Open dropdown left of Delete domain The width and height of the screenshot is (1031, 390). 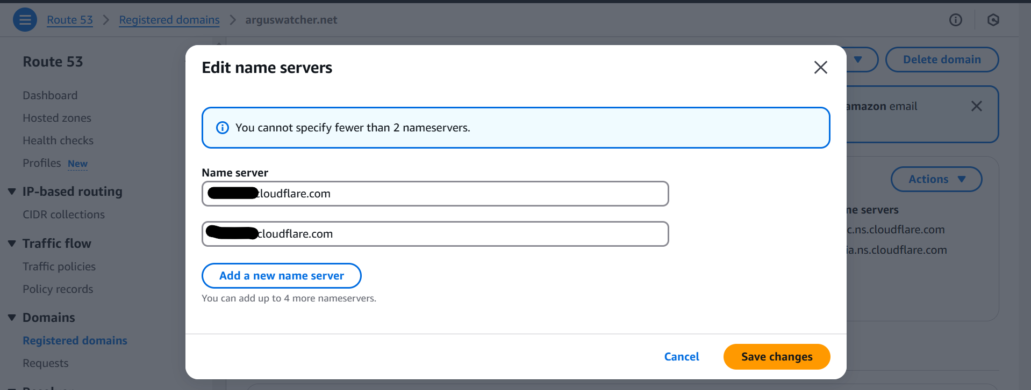858,60
